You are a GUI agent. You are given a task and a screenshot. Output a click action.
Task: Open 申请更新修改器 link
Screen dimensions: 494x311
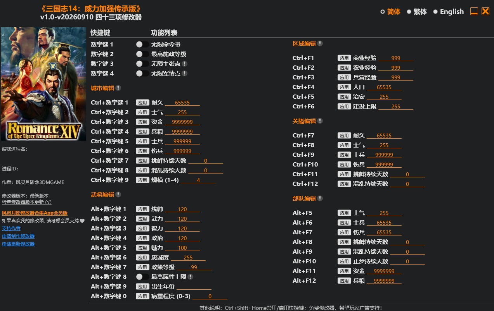pyautogui.click(x=18, y=244)
